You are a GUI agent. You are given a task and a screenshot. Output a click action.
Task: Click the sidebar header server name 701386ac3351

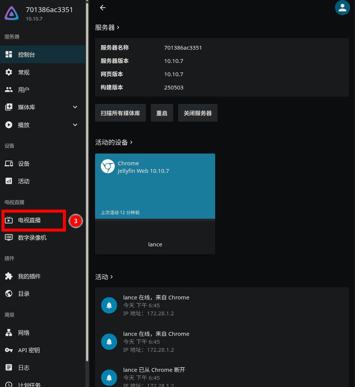(49, 9)
